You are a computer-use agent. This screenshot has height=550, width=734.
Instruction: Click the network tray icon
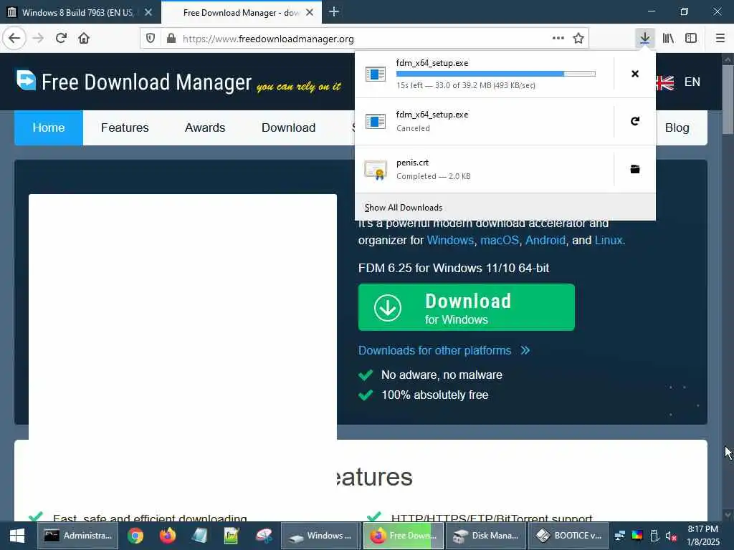coord(620,536)
